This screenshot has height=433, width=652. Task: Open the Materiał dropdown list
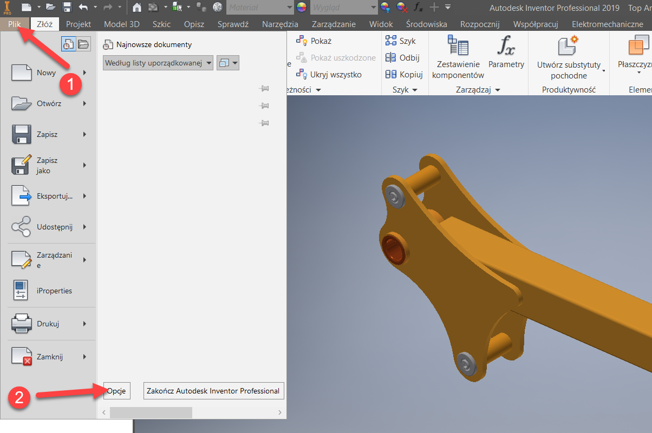290,7
